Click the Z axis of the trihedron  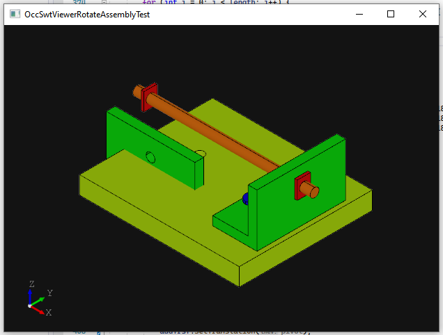coord(30,297)
